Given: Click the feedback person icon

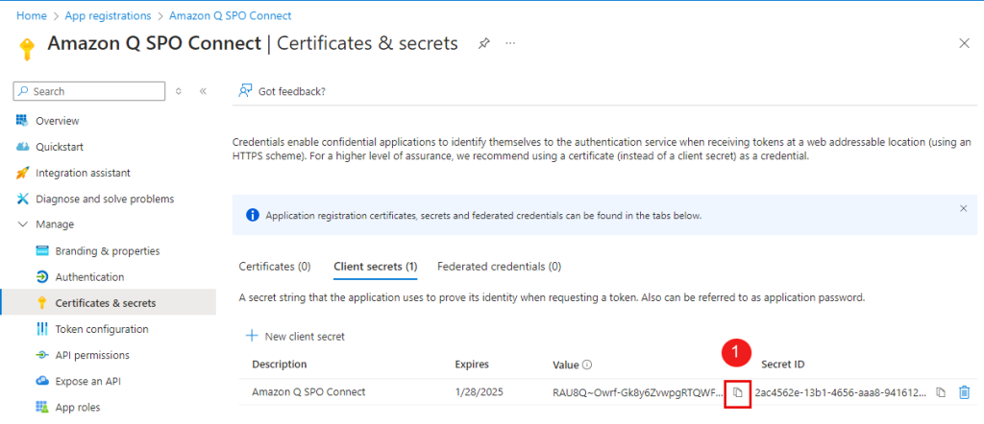Looking at the screenshot, I should [x=245, y=91].
